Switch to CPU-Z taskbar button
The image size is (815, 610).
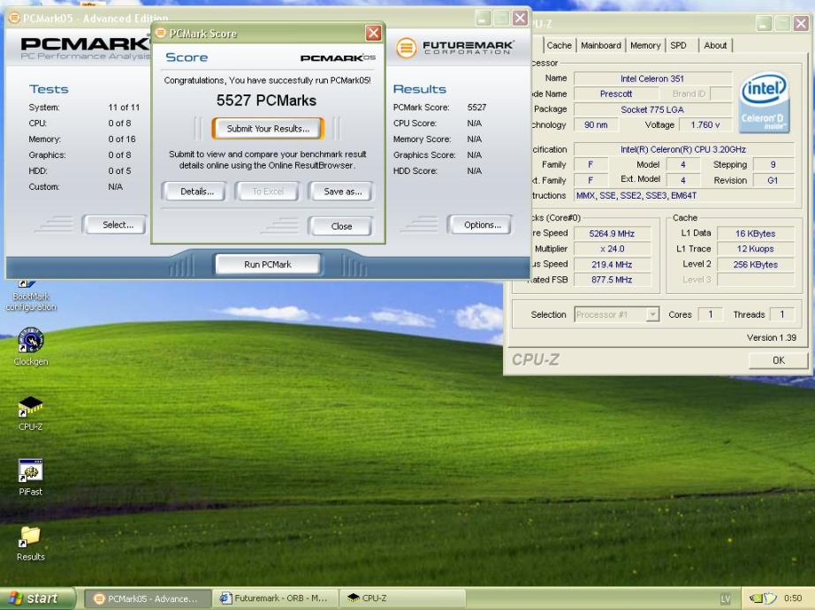click(x=403, y=599)
